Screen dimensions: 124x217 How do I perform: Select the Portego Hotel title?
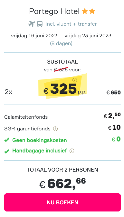tap(54, 11)
